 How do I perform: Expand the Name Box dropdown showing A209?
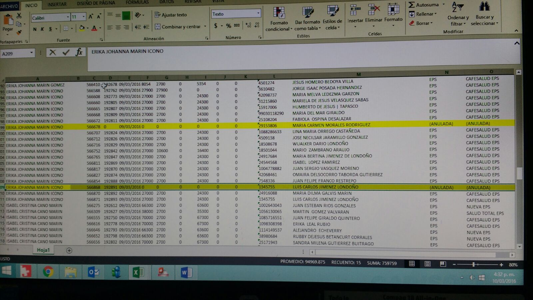point(31,53)
